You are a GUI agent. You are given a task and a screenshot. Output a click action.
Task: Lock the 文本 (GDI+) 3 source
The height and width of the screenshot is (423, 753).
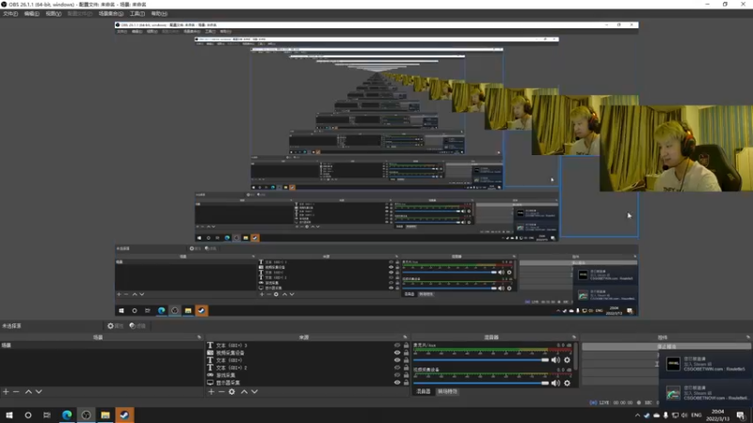click(x=407, y=345)
